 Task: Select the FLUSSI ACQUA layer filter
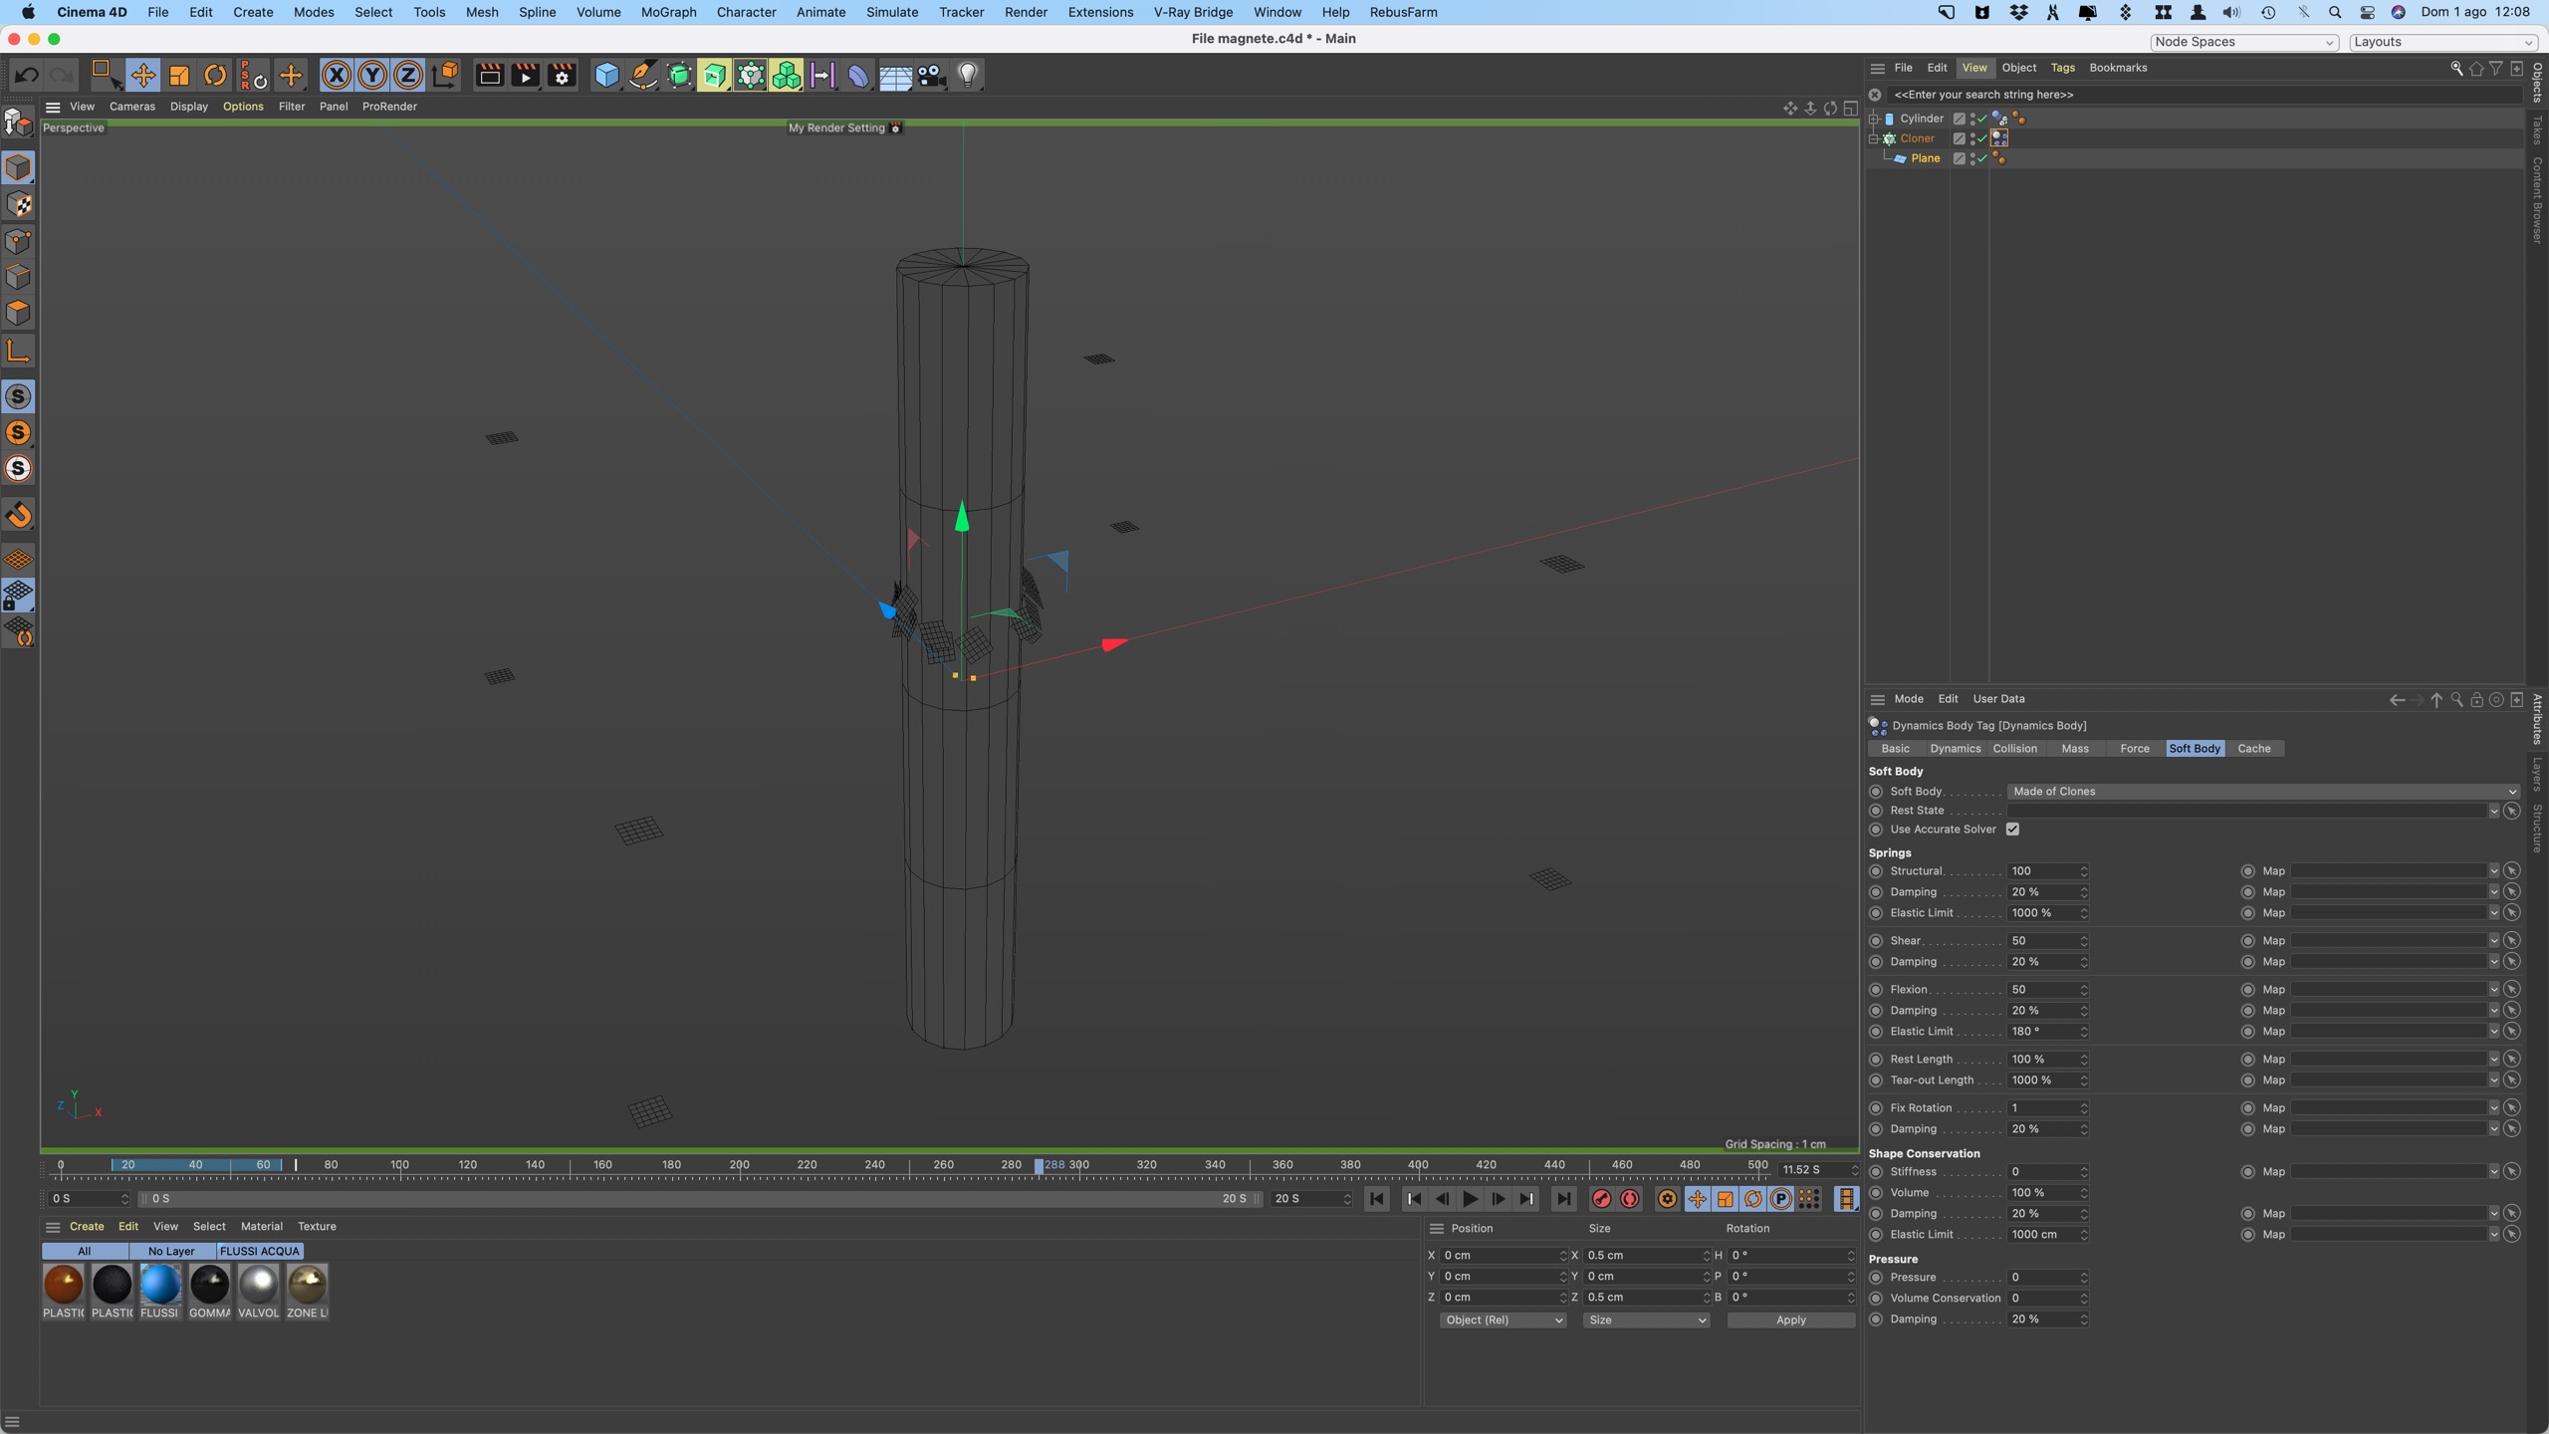point(259,1252)
